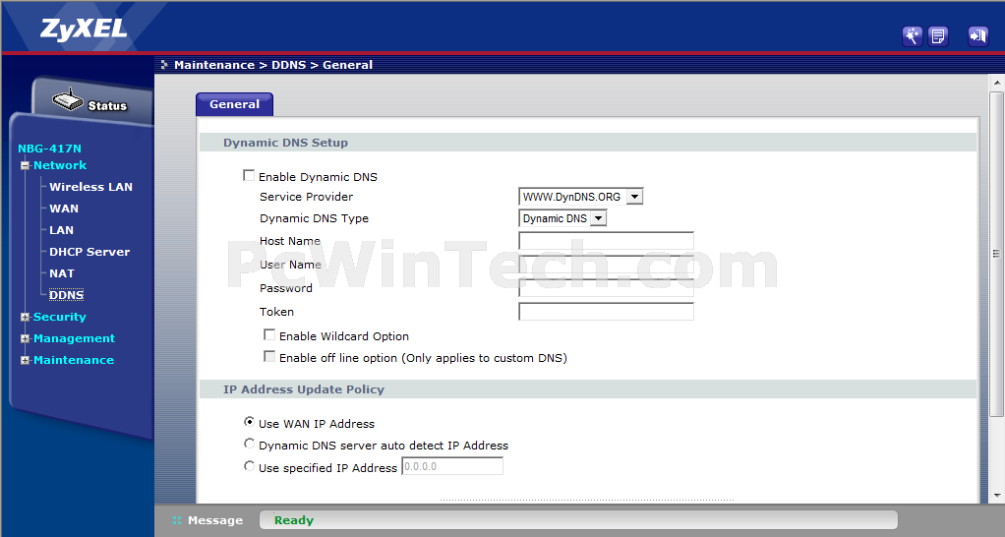1005x537 pixels.
Task: Click the notes/help page icon
Action: tap(938, 35)
